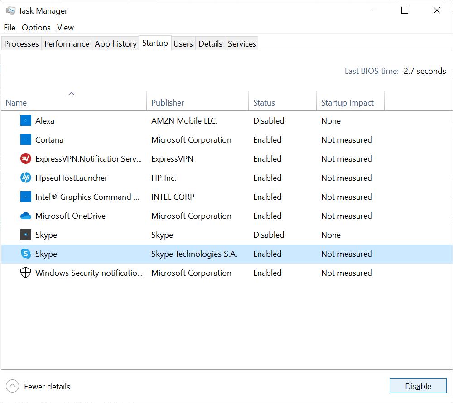This screenshot has height=403, width=453.
Task: Switch to the Services tab
Action: pos(242,43)
